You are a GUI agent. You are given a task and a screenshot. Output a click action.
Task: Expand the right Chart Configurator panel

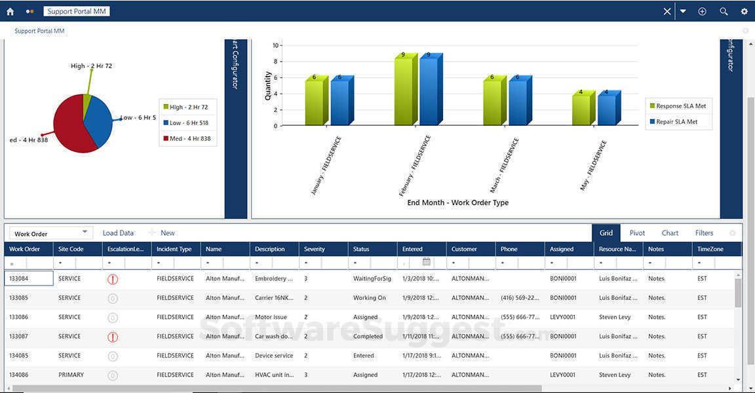click(731, 129)
